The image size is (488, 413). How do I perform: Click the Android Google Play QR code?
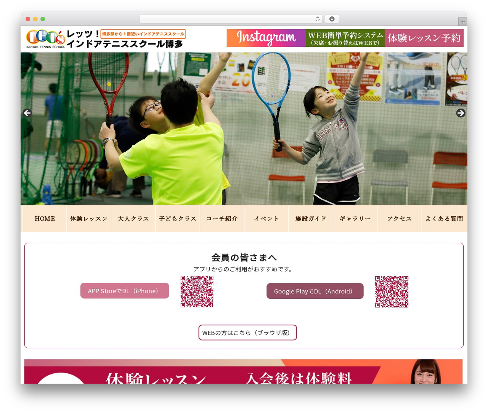click(x=392, y=291)
